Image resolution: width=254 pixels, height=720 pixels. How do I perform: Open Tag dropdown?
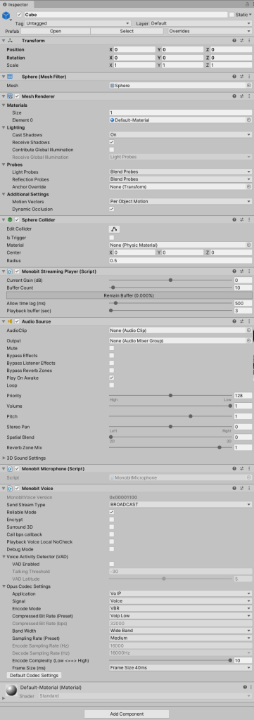(x=78, y=23)
